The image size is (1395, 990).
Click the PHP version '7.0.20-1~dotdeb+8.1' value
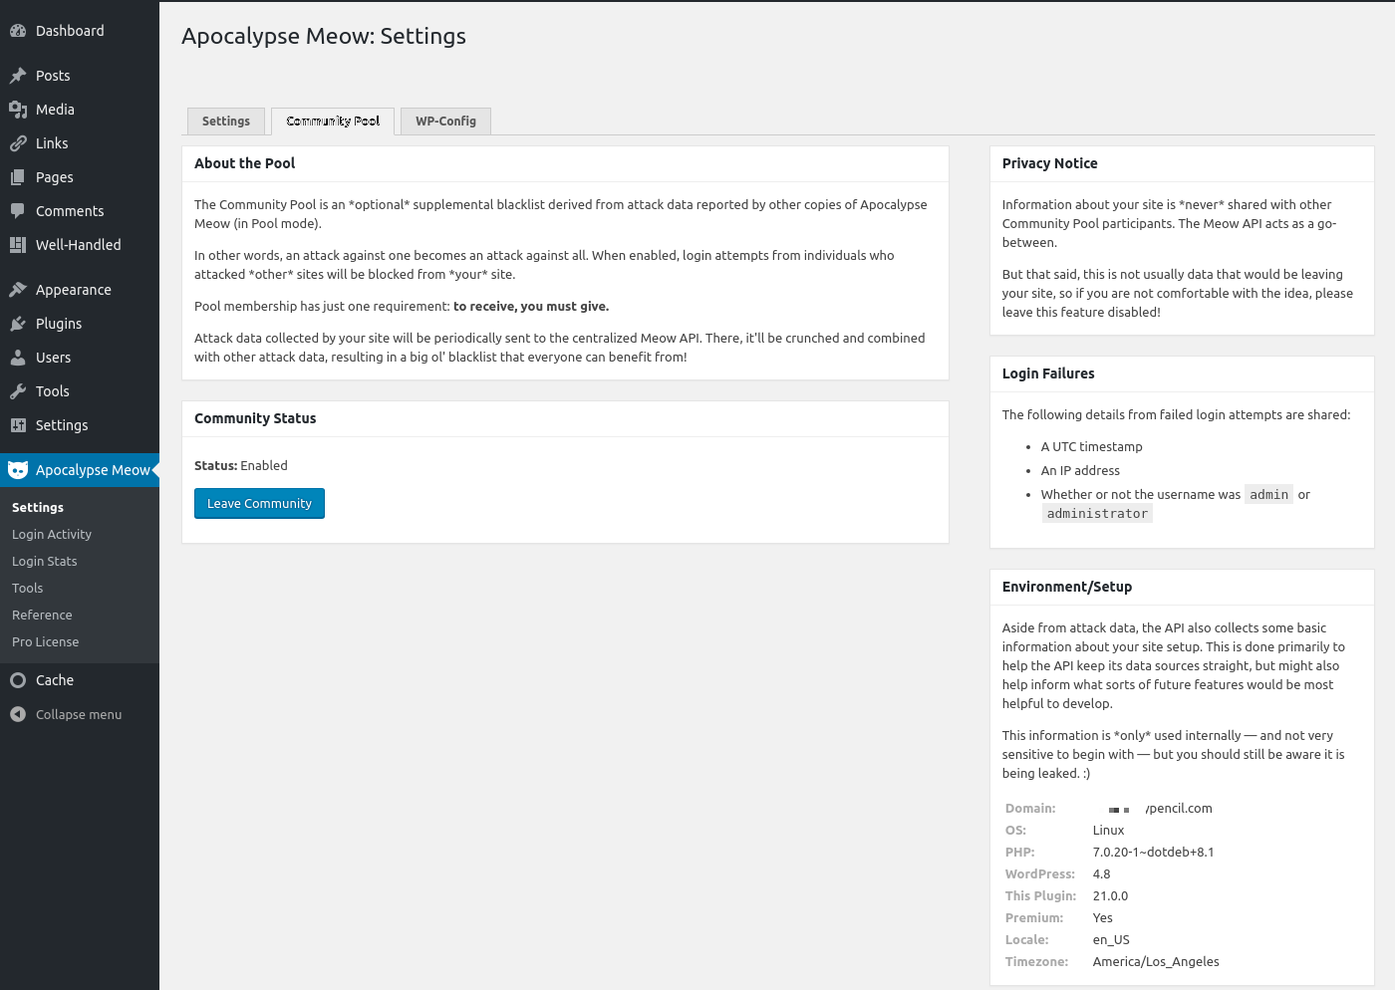pos(1153,853)
